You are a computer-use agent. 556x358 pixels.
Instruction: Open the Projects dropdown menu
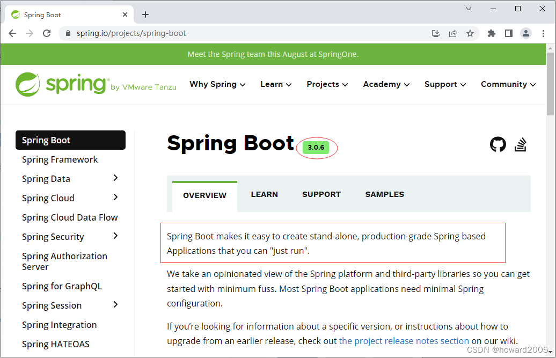coord(327,84)
